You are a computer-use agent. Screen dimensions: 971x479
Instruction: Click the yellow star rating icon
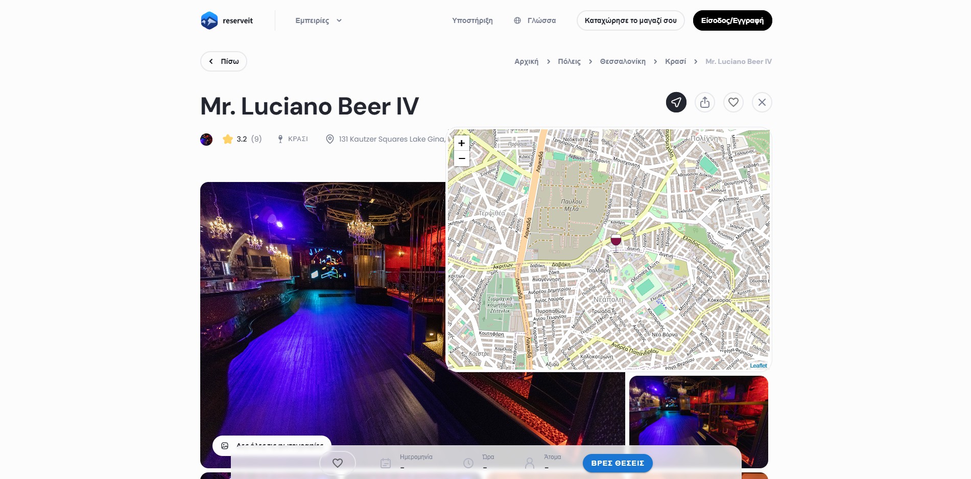[x=228, y=139]
